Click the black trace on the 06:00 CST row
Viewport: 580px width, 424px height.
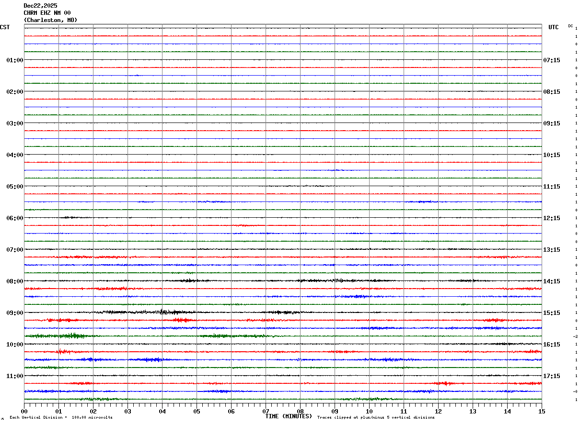[x=283, y=218]
